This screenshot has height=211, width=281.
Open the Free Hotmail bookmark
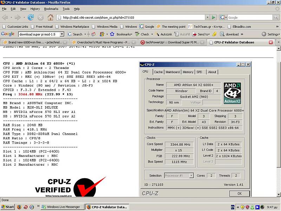coord(42,27)
